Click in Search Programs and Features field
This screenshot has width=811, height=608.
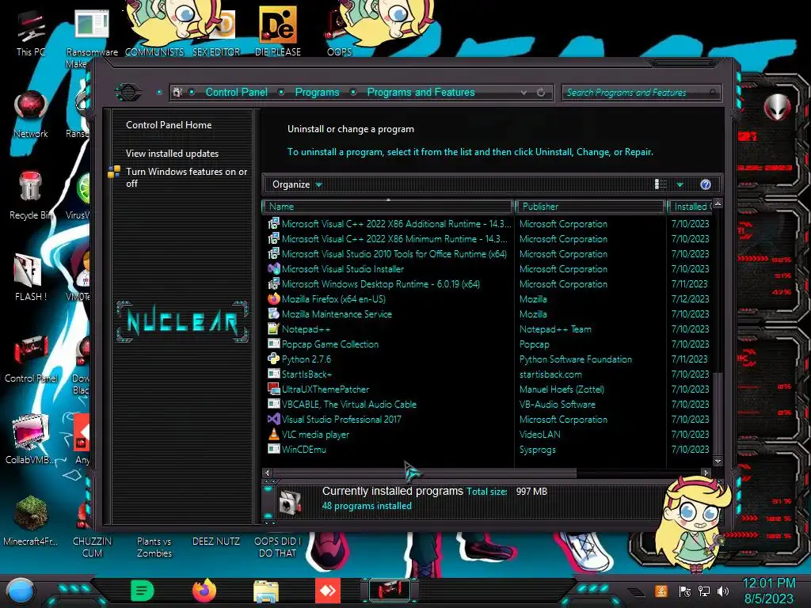[x=640, y=93]
